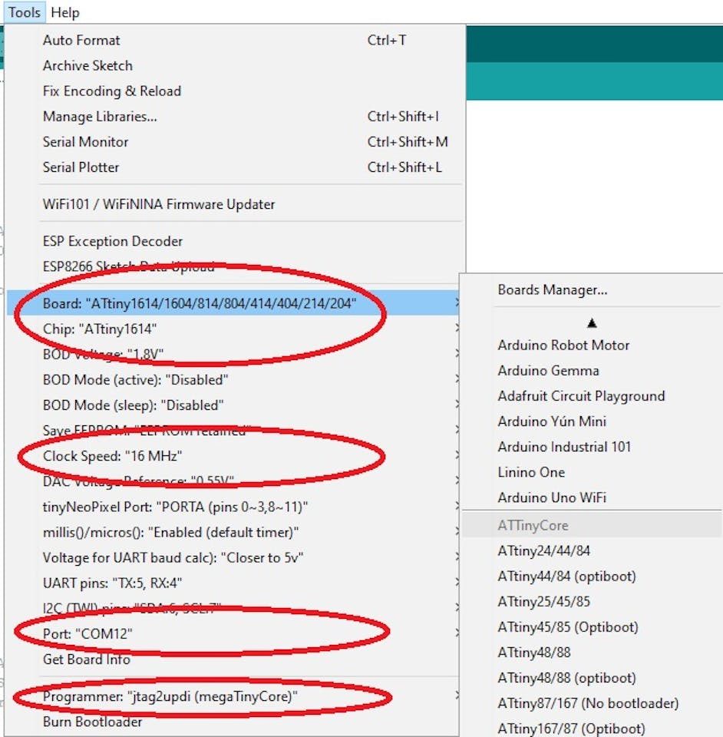Image resolution: width=723 pixels, height=737 pixels.
Task: Expand Clock Speed "16 MHz" submenu
Action: tap(233, 456)
